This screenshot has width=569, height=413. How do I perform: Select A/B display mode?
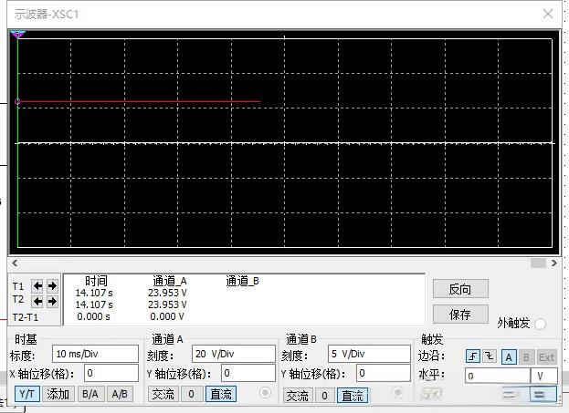(x=120, y=394)
